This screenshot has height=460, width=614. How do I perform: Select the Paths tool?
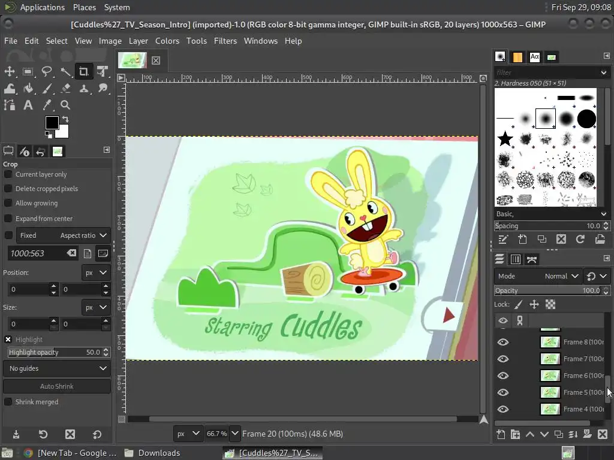[10, 105]
